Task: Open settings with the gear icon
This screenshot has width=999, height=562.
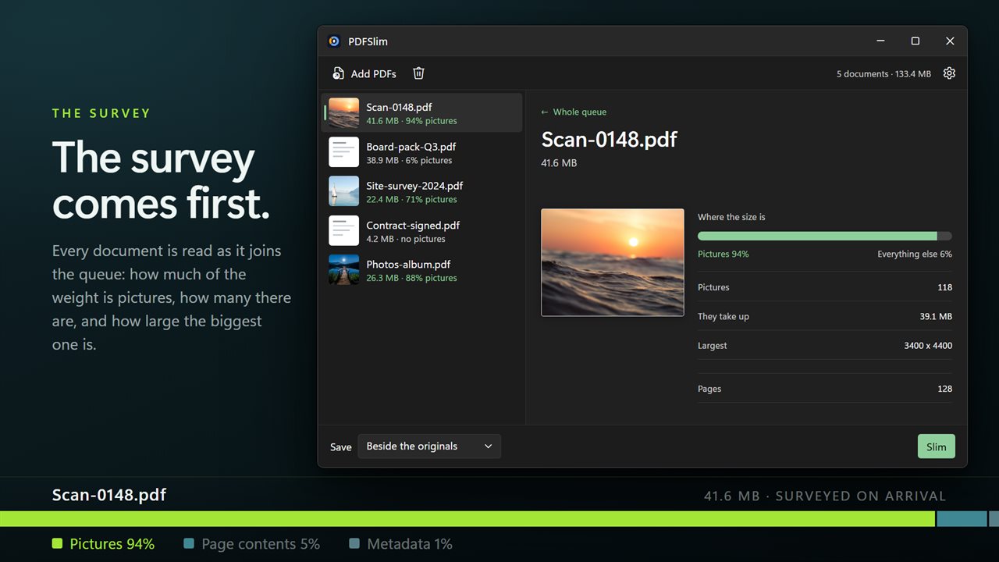Action: [949, 73]
